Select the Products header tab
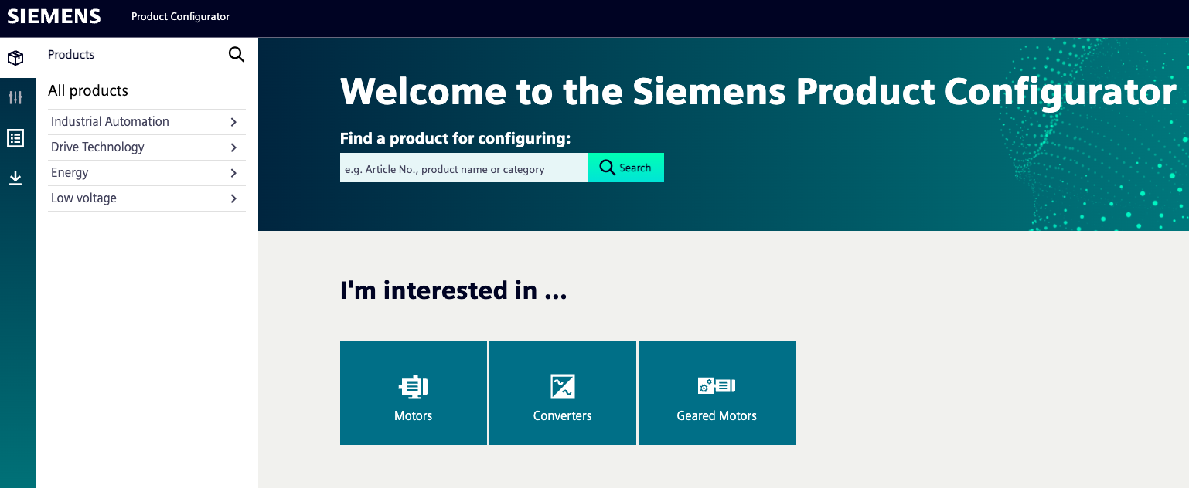The image size is (1189, 488). tap(70, 54)
